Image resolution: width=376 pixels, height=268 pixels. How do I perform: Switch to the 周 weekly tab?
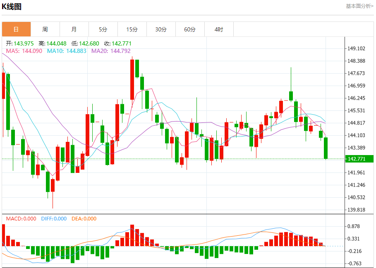click(46, 29)
